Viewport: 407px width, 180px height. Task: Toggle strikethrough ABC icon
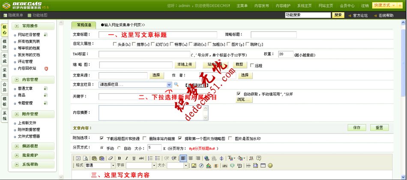click(141, 158)
